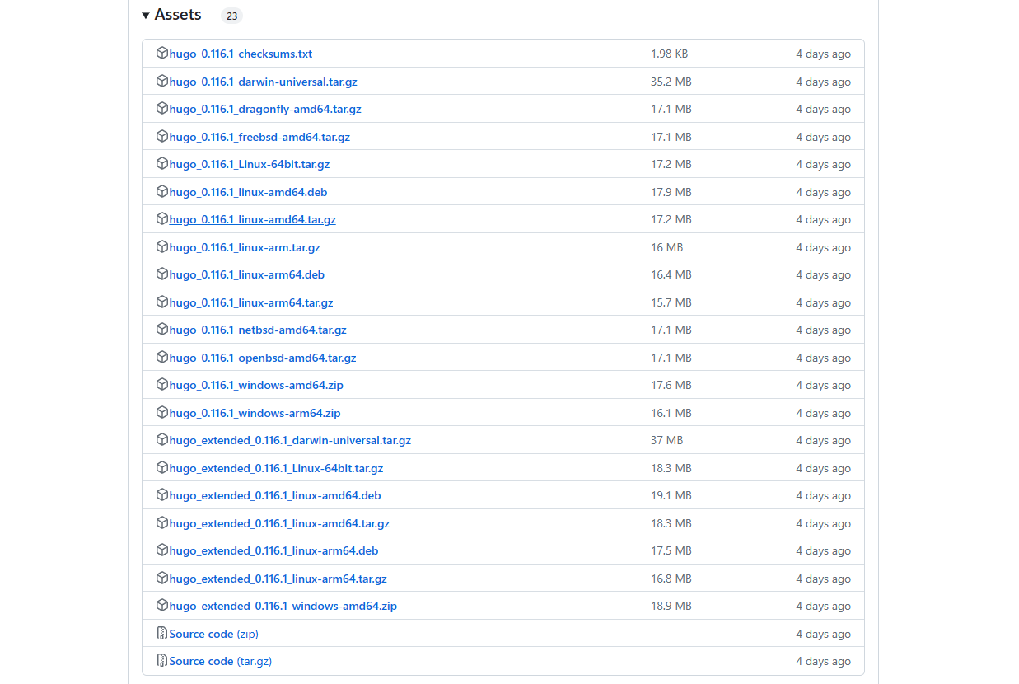Screen dimensions: 1019x684
Task: Click the 18.9 MB size of extended windows-amd64.zip
Action: click(x=671, y=607)
